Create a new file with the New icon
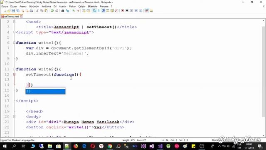 click(5, 11)
